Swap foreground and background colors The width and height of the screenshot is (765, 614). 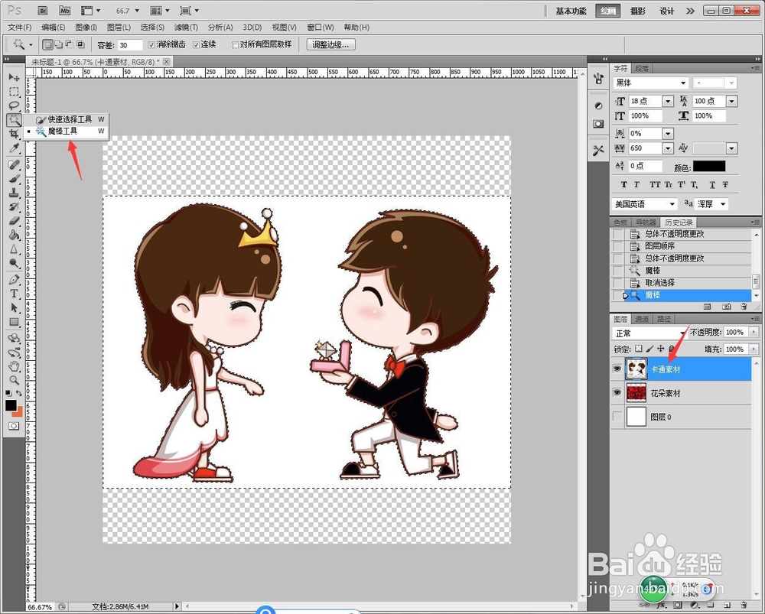coord(19,392)
